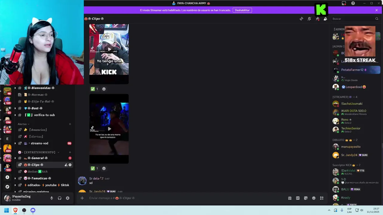Open the editados youtube tiktok channel
Viewport: 383px width, 215px height.
44,185
